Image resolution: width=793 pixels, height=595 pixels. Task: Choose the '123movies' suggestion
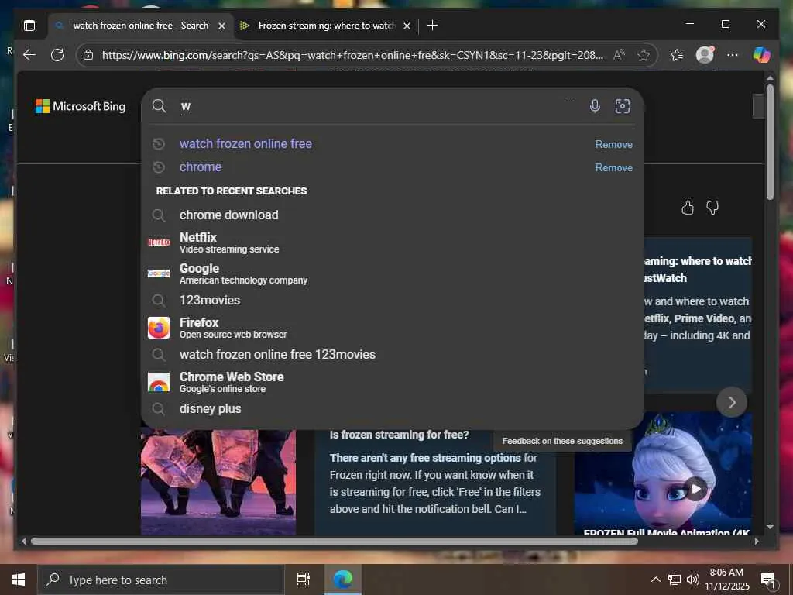click(x=209, y=300)
